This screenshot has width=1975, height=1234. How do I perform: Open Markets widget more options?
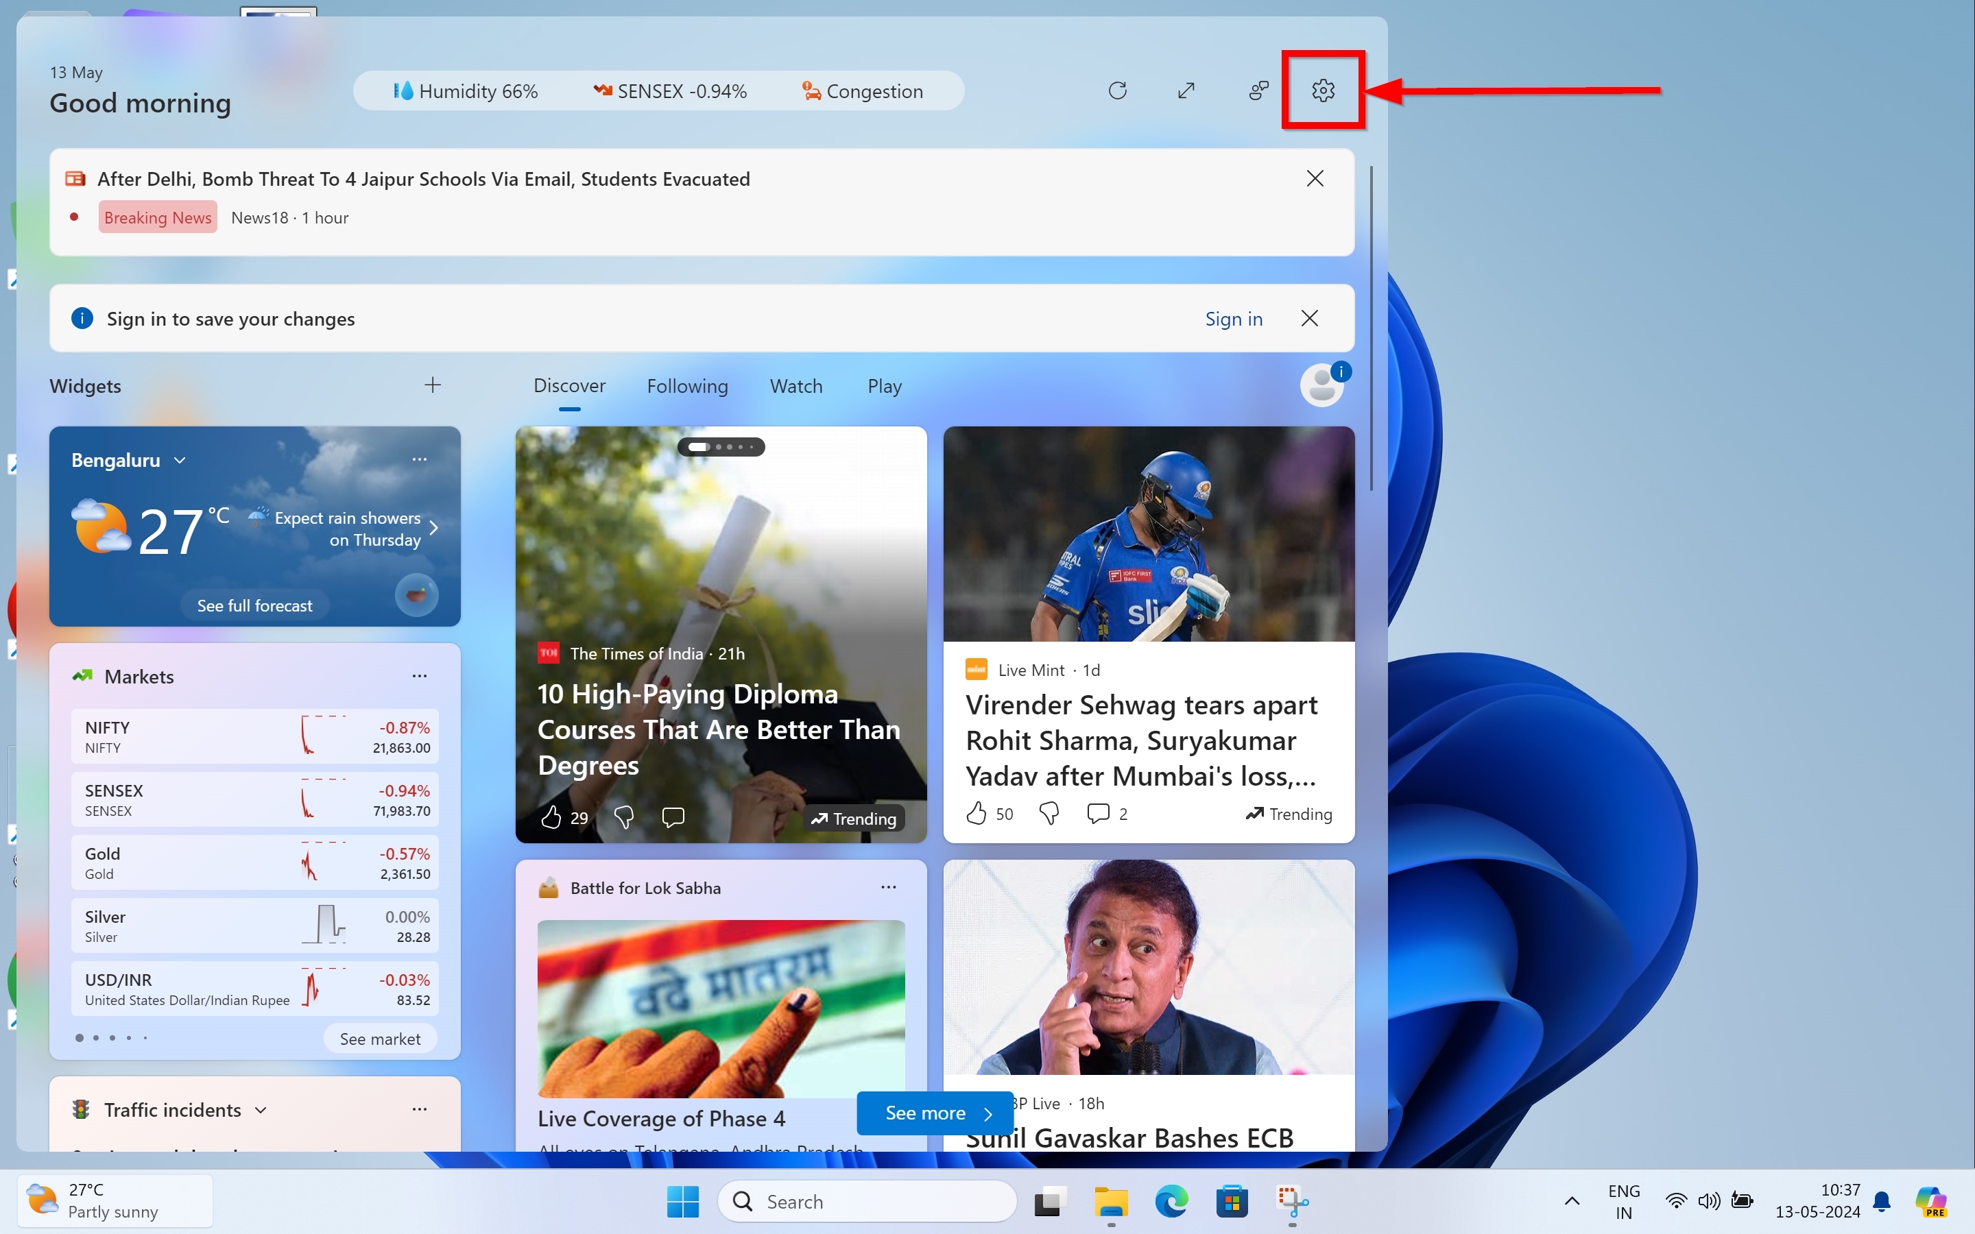420,676
